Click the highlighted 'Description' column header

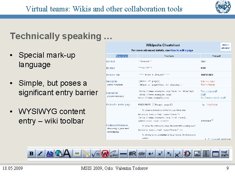122,56
